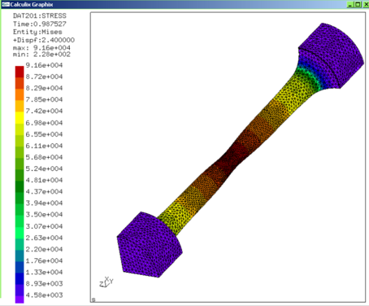Click the +Dispf:2.400000 scale label
369x306 pixels.
point(44,40)
